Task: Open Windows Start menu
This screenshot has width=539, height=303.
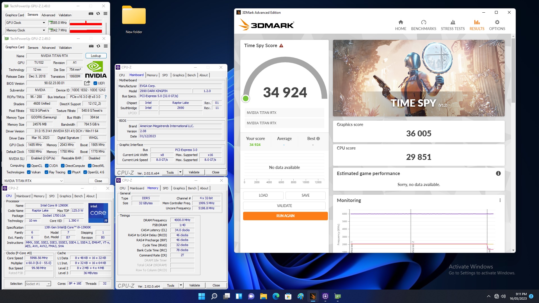Action: click(x=202, y=296)
